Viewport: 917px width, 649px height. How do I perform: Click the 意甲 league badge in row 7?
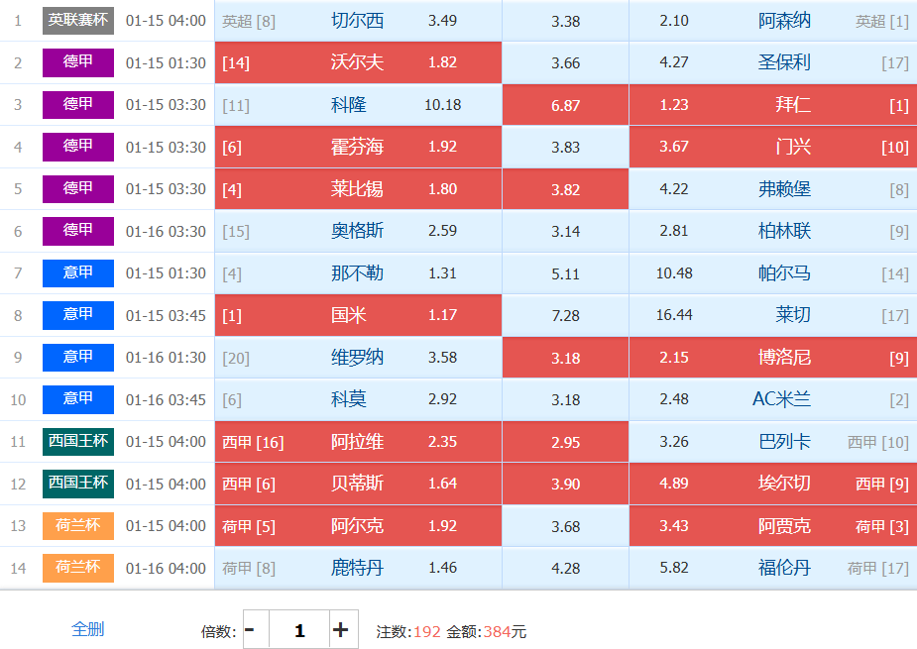coord(78,272)
